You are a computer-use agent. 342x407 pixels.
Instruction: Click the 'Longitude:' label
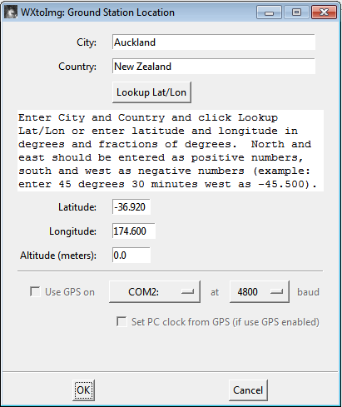(x=72, y=231)
